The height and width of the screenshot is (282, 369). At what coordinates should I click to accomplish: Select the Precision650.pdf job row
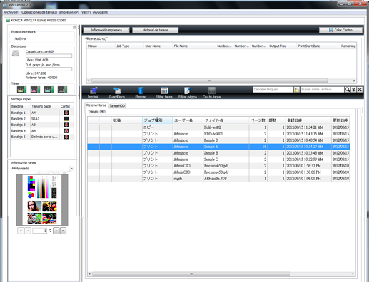(x=218, y=166)
